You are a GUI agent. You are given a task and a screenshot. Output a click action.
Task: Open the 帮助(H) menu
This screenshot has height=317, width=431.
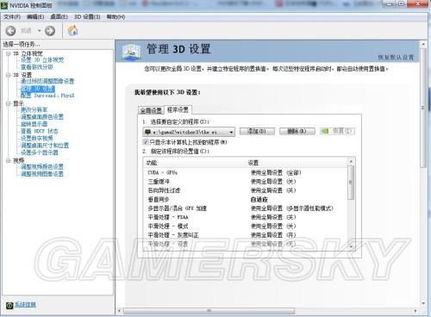click(116, 17)
